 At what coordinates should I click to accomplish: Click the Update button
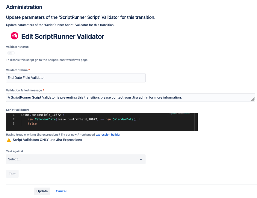click(x=42, y=191)
